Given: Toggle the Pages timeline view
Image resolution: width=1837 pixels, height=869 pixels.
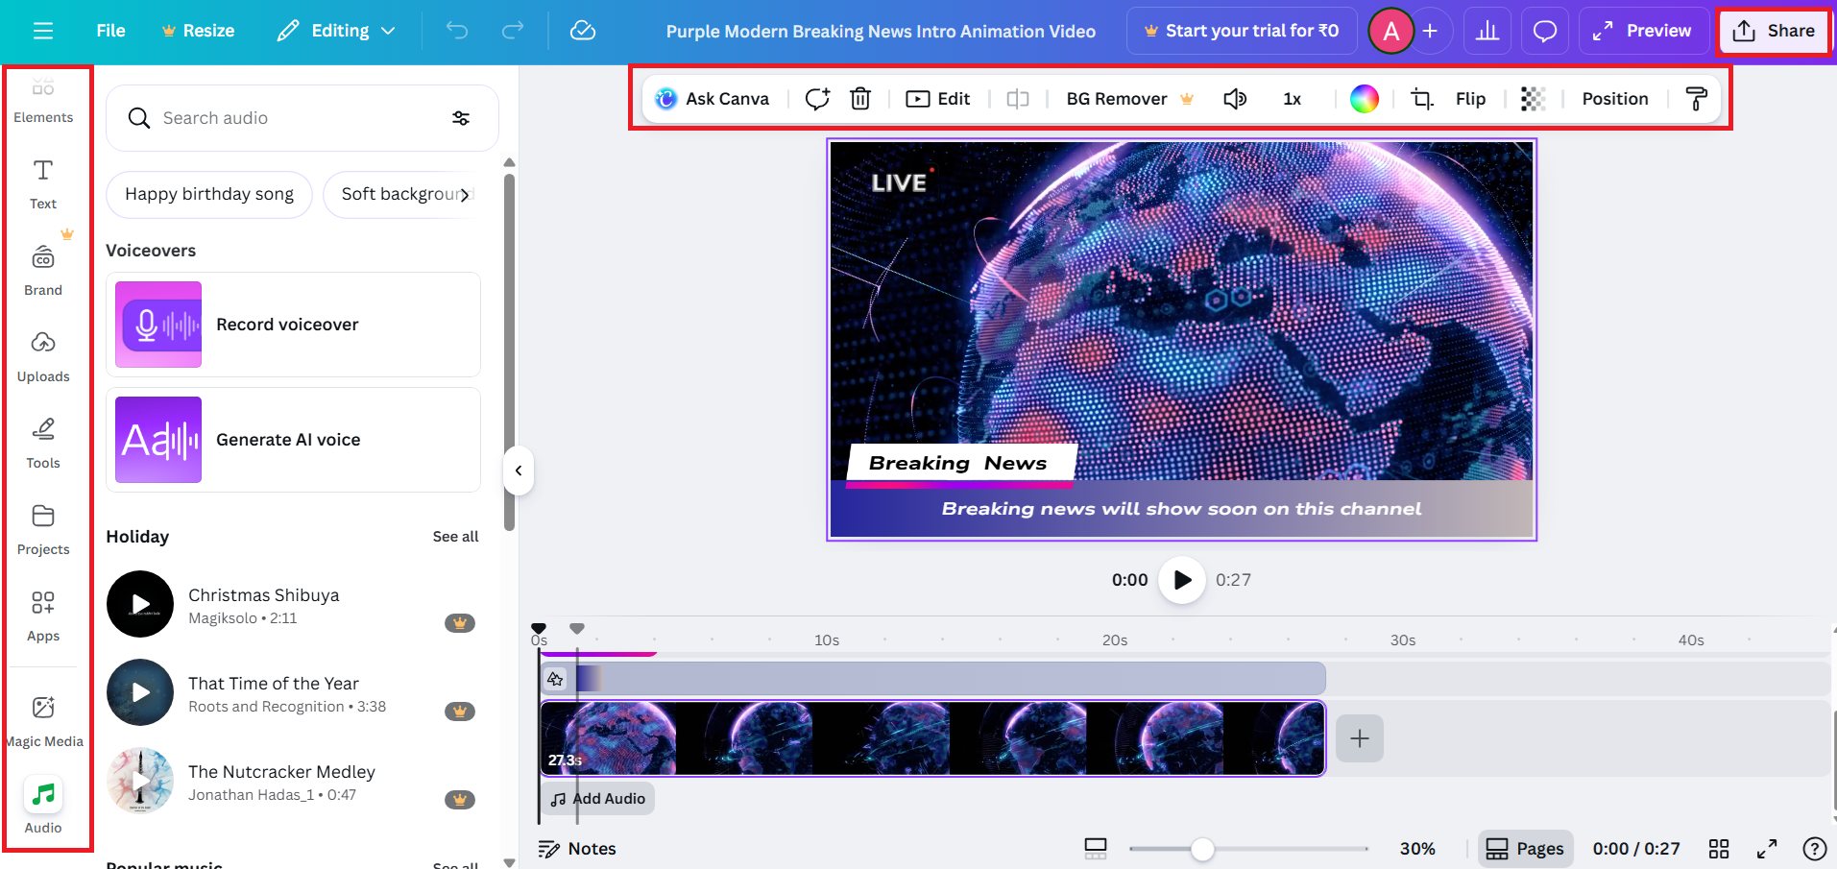Looking at the screenshot, I should 1525,849.
